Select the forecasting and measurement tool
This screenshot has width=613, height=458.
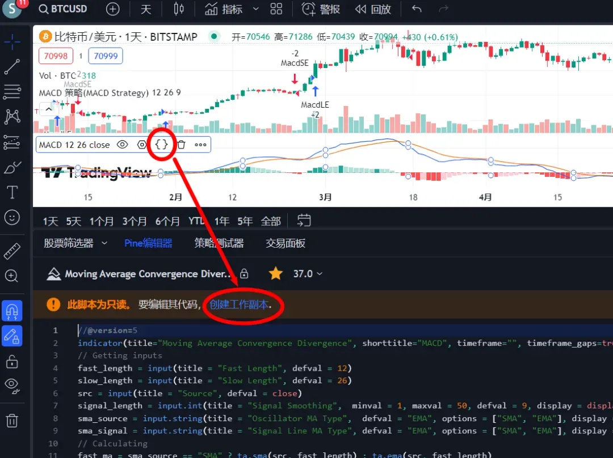[x=12, y=142]
